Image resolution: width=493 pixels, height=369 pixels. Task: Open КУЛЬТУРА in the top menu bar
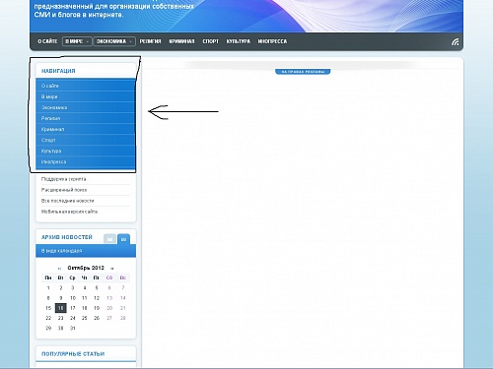(239, 41)
